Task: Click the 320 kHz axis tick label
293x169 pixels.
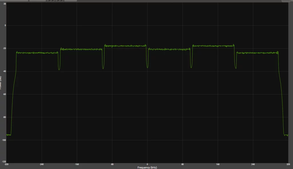Action: [288, 164]
